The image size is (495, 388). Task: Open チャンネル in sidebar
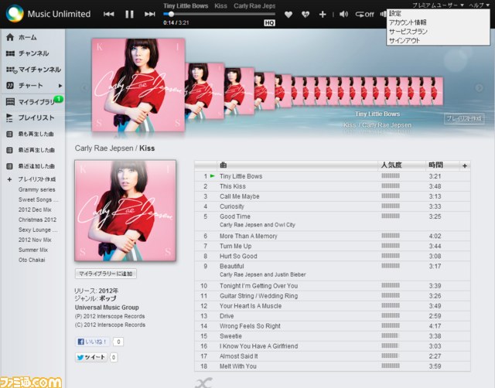pos(28,53)
